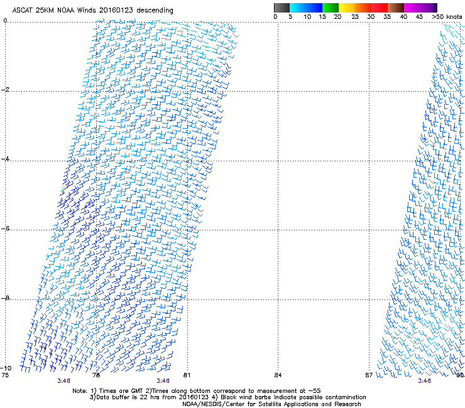Pick the brown 35-40 knots color segment
This screenshot has width=465, height=408.
[x=396, y=8]
